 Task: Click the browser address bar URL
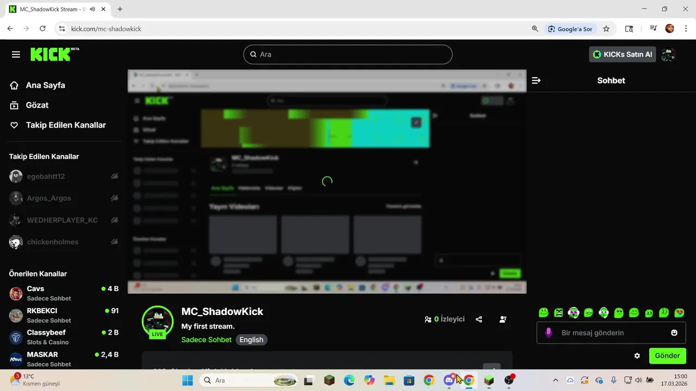[106, 29]
